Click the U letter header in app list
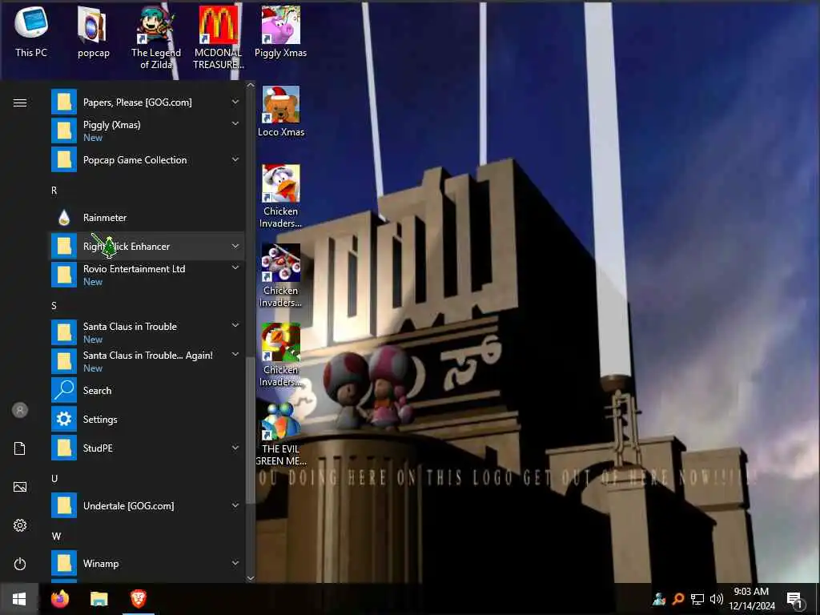The image size is (820, 615). click(54, 479)
